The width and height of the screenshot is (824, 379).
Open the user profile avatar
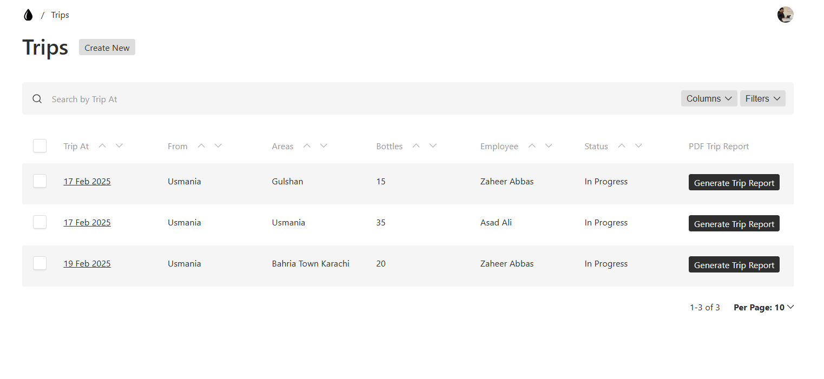pyautogui.click(x=785, y=15)
